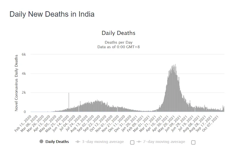Screen dimensions: 235x147
Task: Toggle the Daily Deaths series label
Action: pos(57,142)
